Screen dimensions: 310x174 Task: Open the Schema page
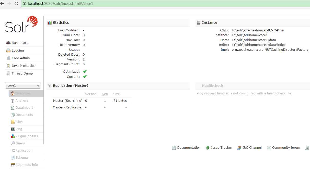(x=26, y=158)
